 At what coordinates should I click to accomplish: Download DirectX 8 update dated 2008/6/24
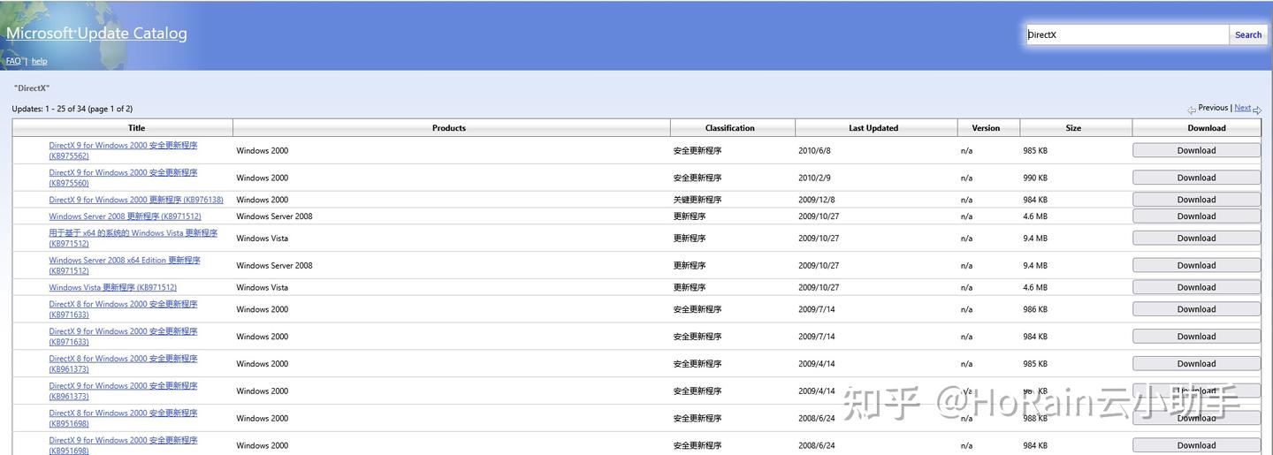1196,419
